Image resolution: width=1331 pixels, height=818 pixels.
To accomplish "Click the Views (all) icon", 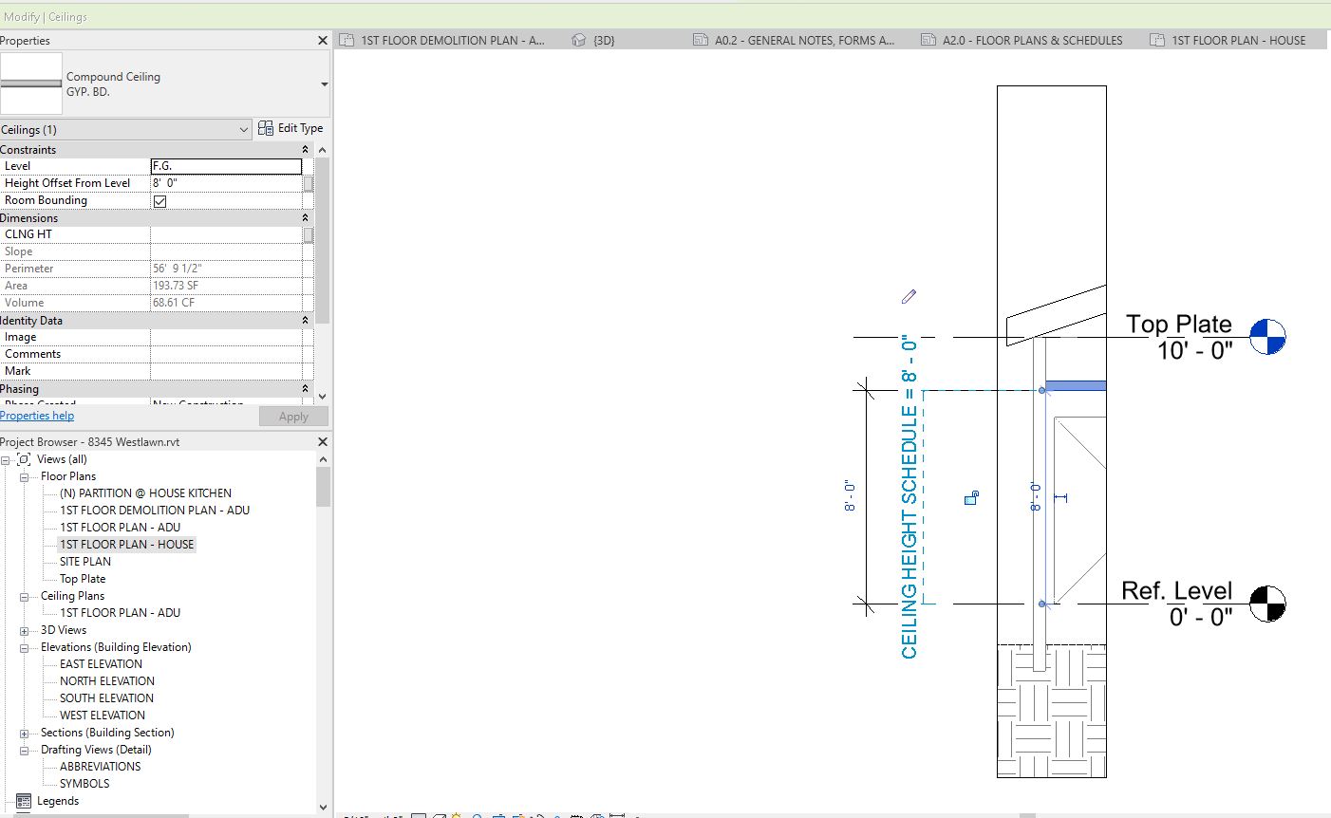I will 24,459.
